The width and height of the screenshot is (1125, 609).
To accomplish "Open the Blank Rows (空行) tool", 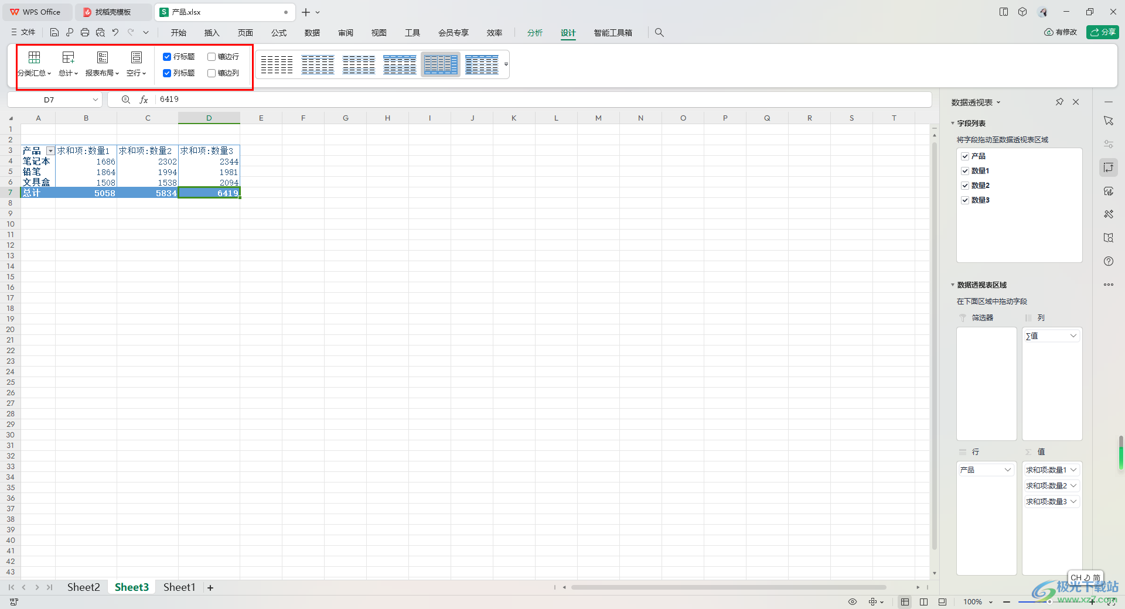I will (136, 64).
